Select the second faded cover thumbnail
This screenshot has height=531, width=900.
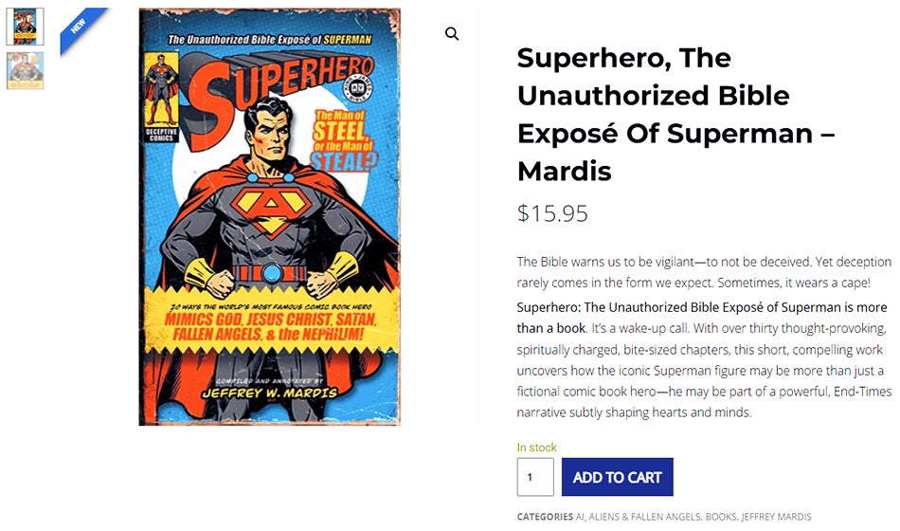pyautogui.click(x=25, y=70)
